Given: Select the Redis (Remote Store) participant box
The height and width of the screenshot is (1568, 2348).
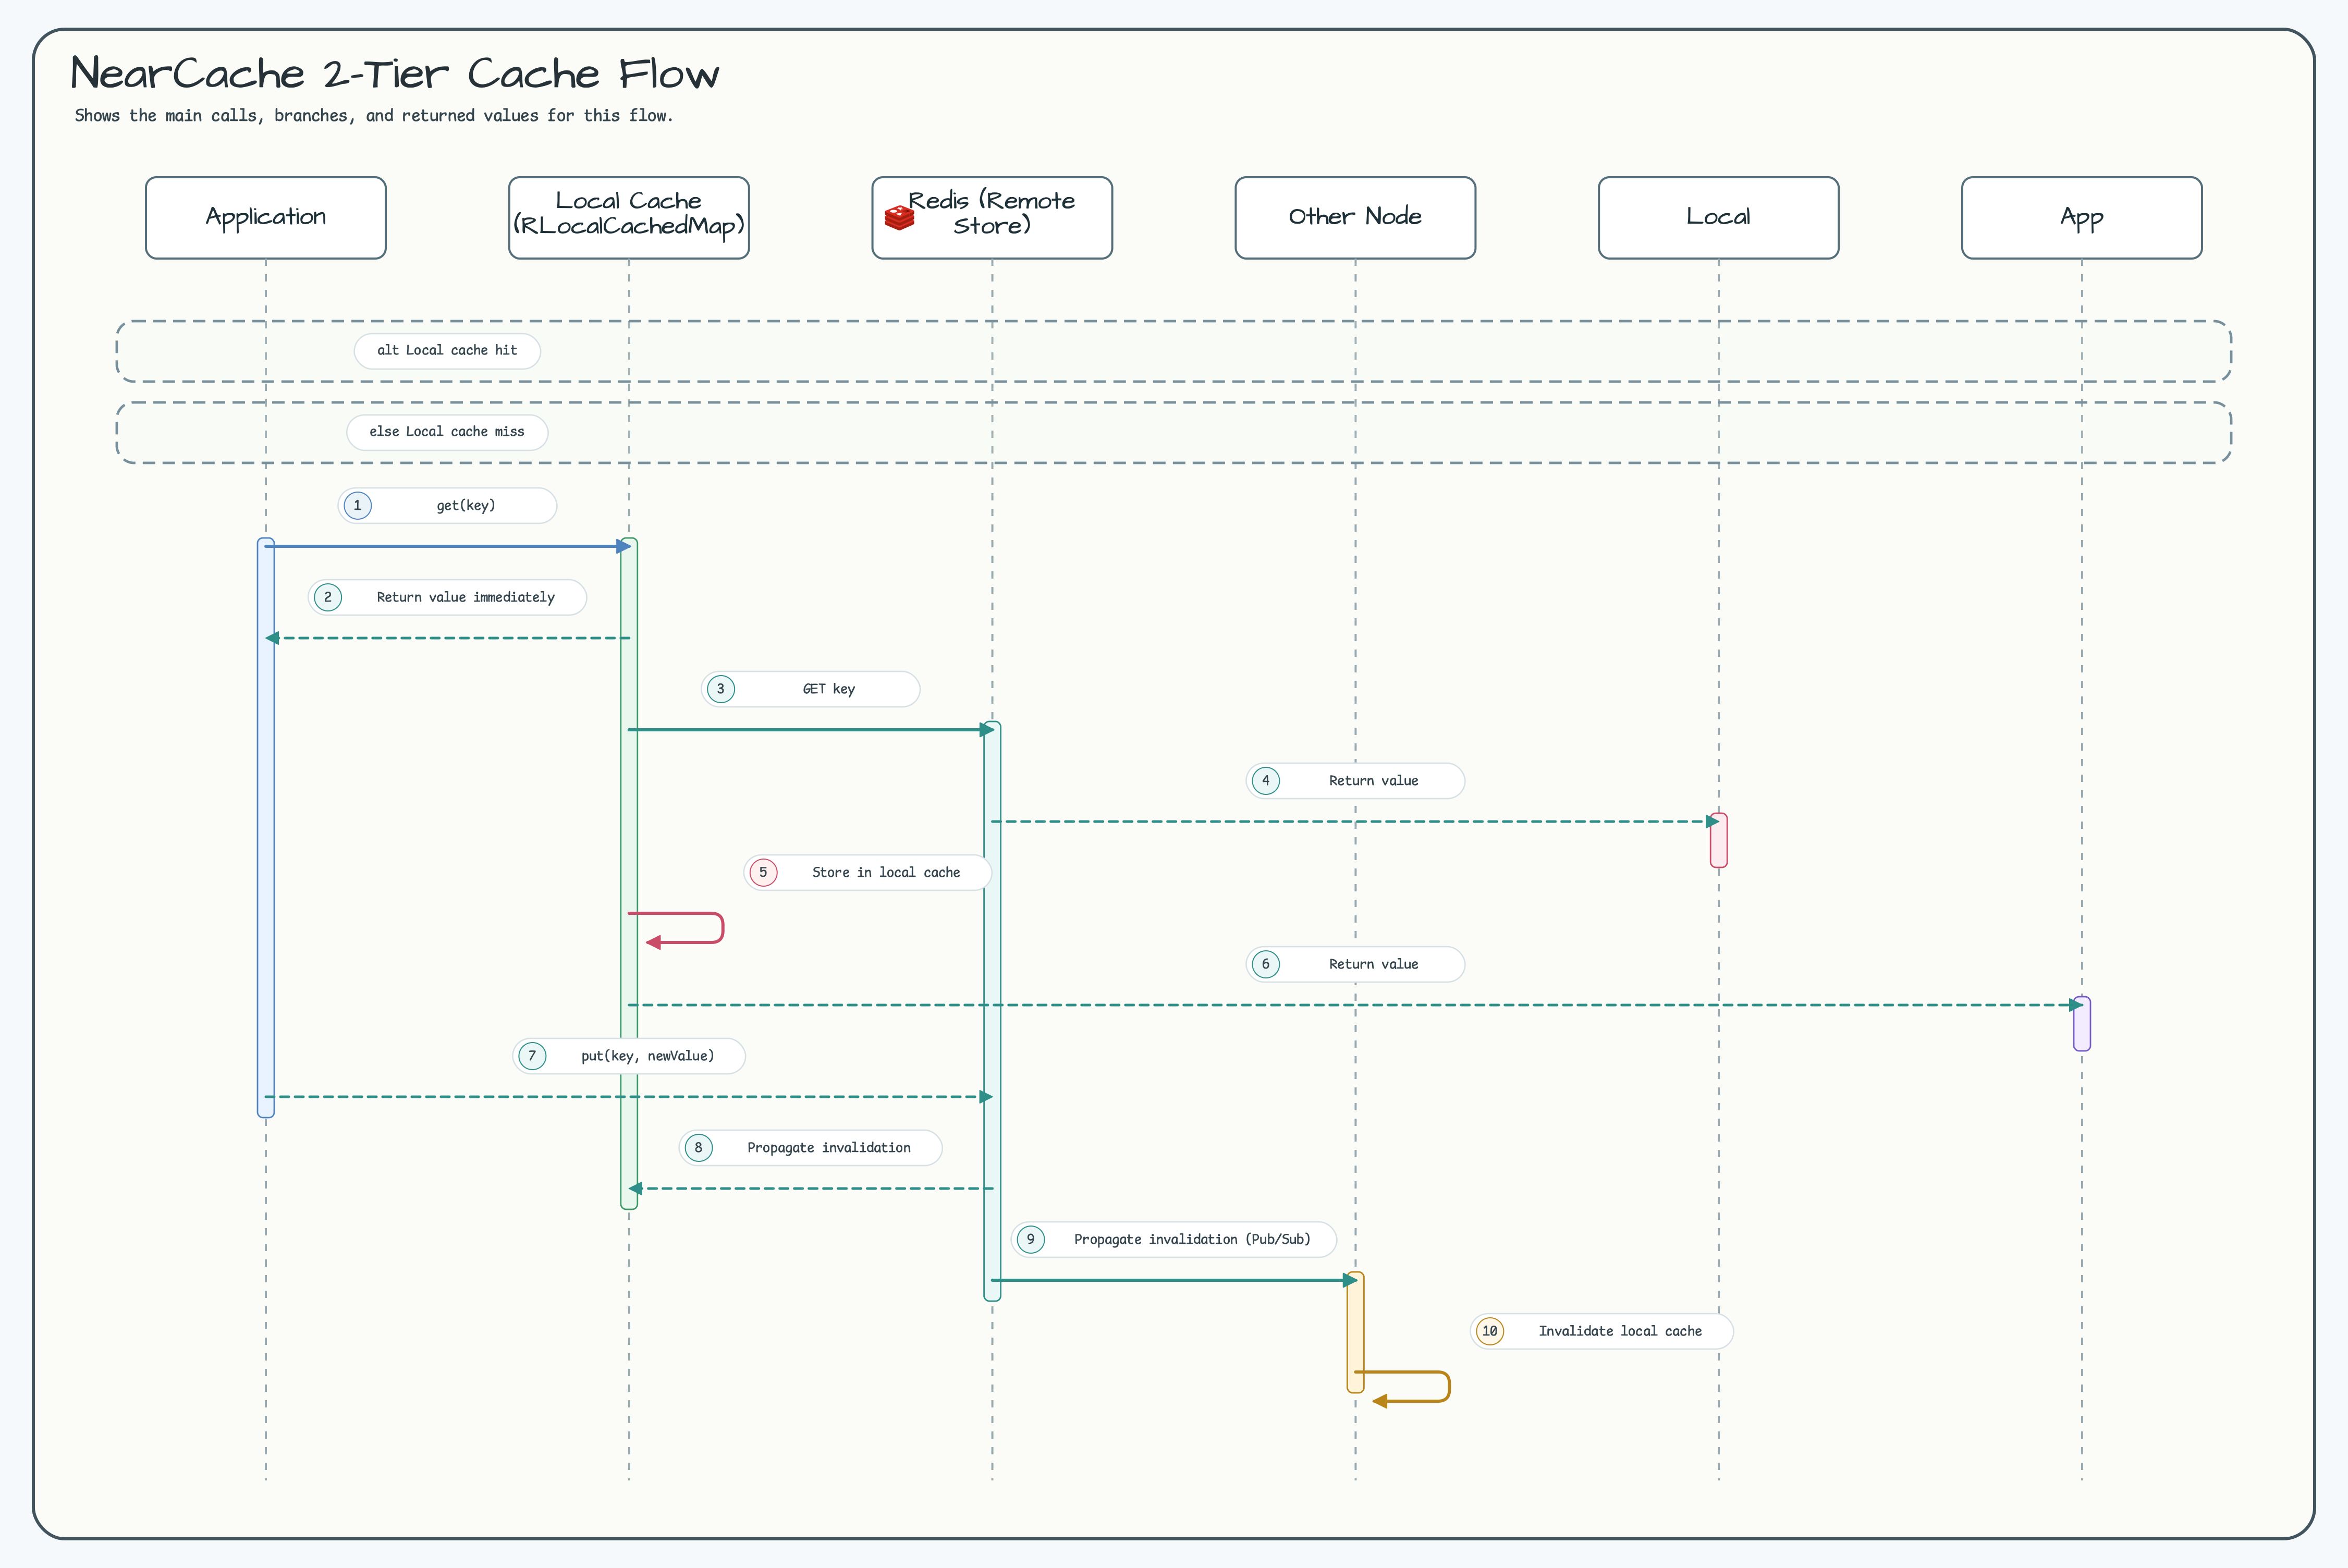Looking at the screenshot, I should [992, 218].
